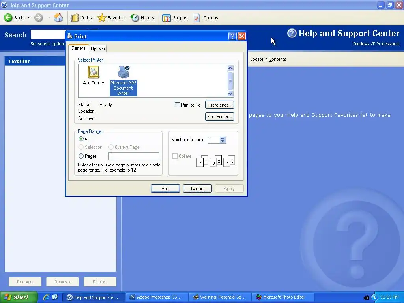Image resolution: width=404 pixels, height=303 pixels.
Task: Click Locate in Contents link
Action: click(x=268, y=59)
